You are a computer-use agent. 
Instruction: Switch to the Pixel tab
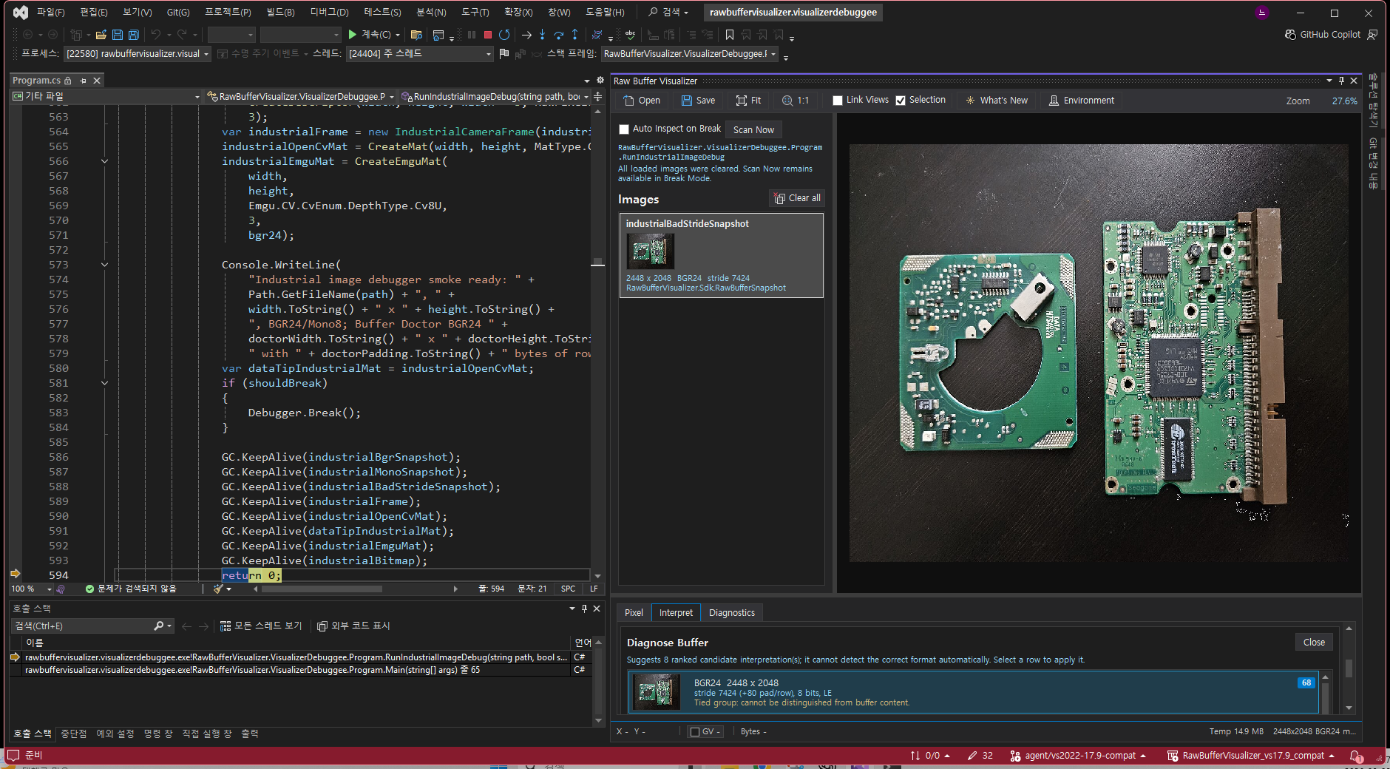(x=634, y=613)
